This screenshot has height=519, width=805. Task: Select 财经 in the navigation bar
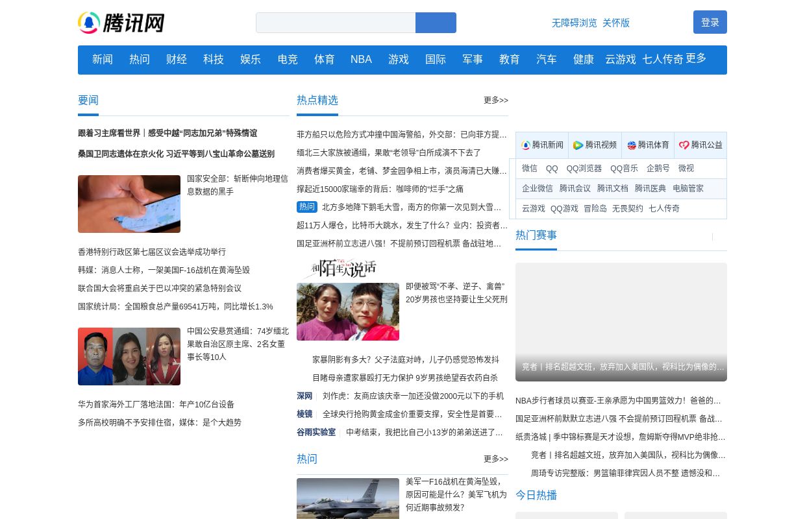[x=177, y=60]
